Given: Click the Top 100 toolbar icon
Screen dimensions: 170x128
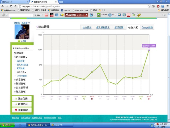Looking at the screenshot, I should [x=52, y=15].
